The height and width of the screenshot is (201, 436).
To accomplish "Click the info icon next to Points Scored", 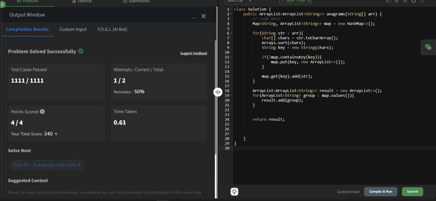I will 42,112.
